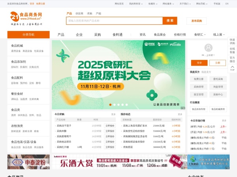The image size is (237, 177).
Task: Expand the 关于我们 dropdown
Action: 185,4
